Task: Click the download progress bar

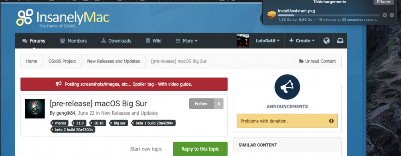Action: (329, 15)
